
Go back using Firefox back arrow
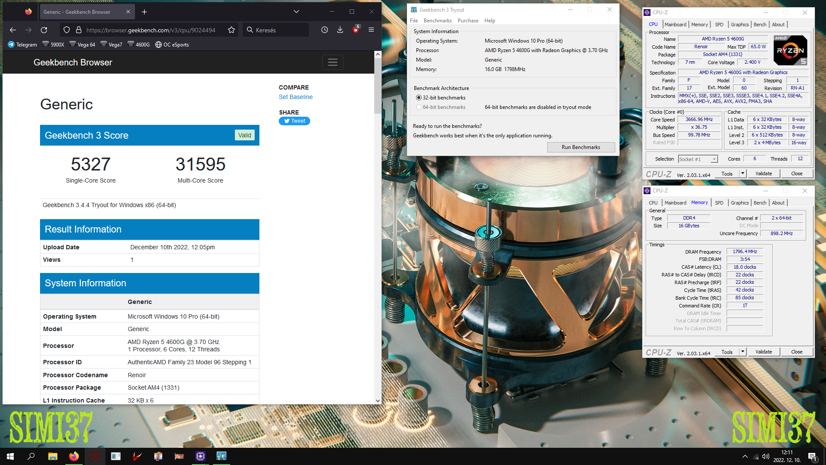coord(13,30)
